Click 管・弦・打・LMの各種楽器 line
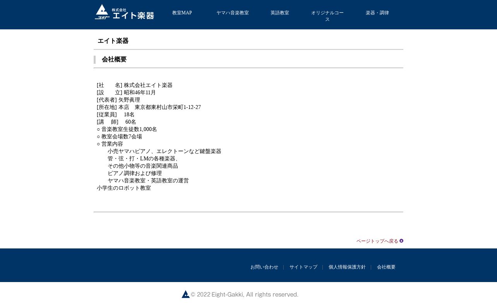Screen dimensions: 497x306 144,159
